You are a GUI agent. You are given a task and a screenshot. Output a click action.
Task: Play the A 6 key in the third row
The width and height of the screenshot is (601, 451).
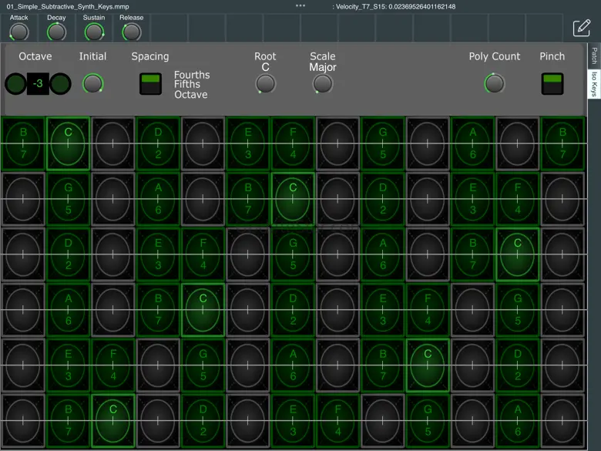coord(382,254)
